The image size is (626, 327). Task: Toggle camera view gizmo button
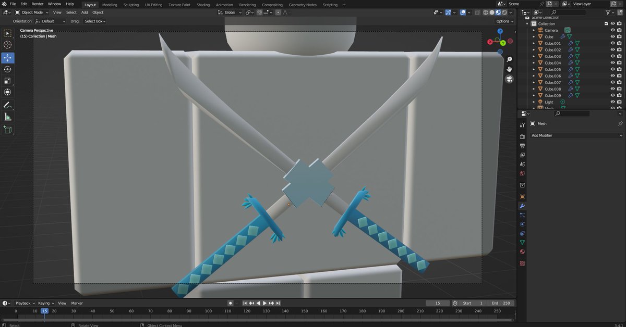click(509, 79)
